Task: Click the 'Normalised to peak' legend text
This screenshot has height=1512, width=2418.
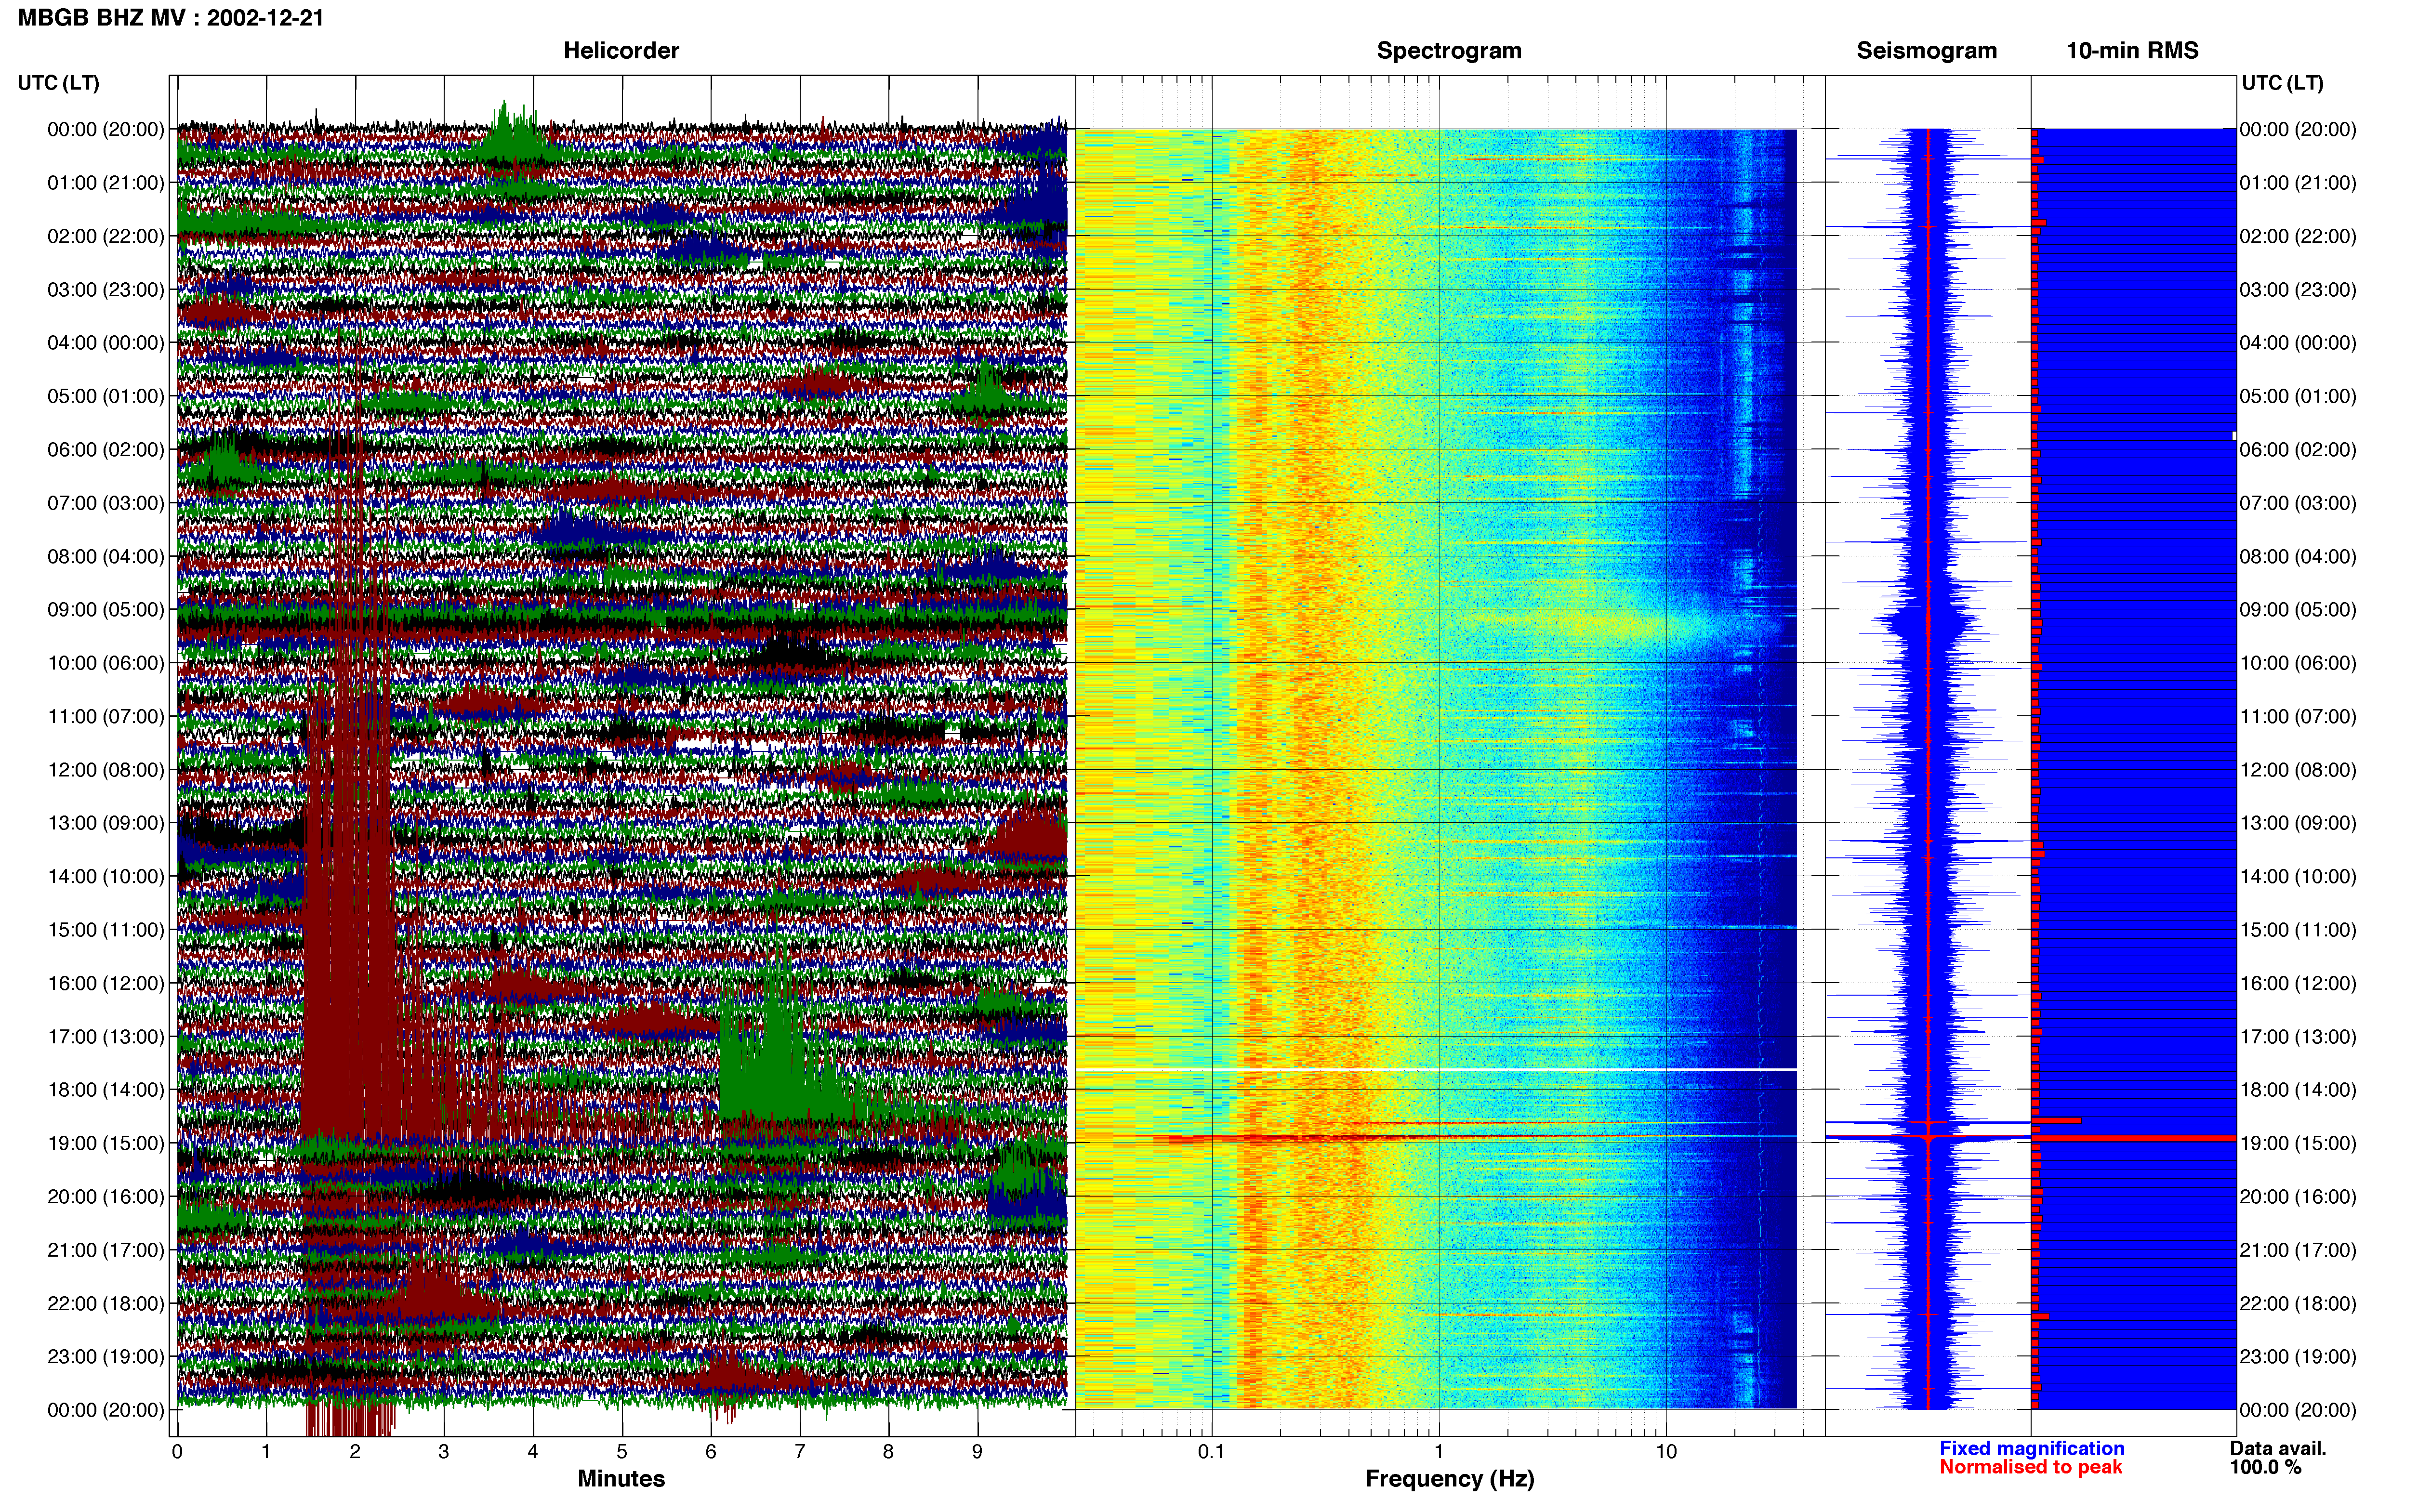Action: click(2031, 1467)
